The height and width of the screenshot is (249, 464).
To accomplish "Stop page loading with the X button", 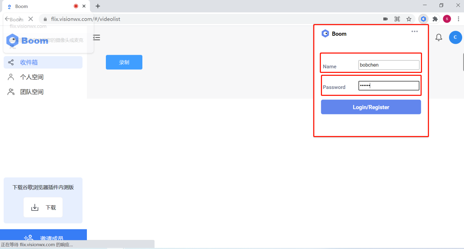I will (30, 19).
